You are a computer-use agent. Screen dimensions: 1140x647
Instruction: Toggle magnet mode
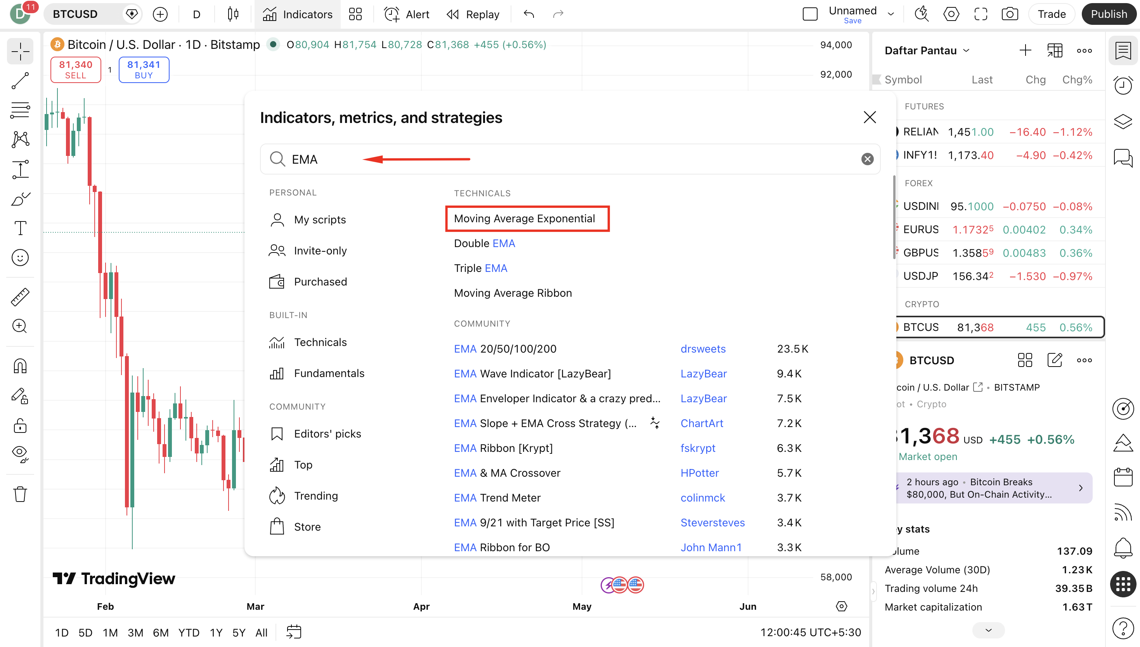coord(20,366)
